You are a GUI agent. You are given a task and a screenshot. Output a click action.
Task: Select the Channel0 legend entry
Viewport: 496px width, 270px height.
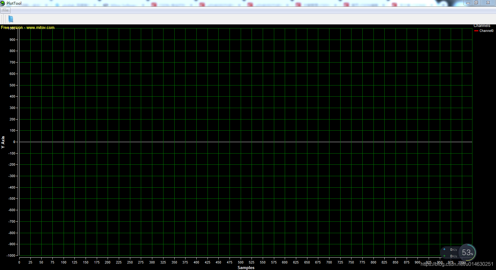484,31
